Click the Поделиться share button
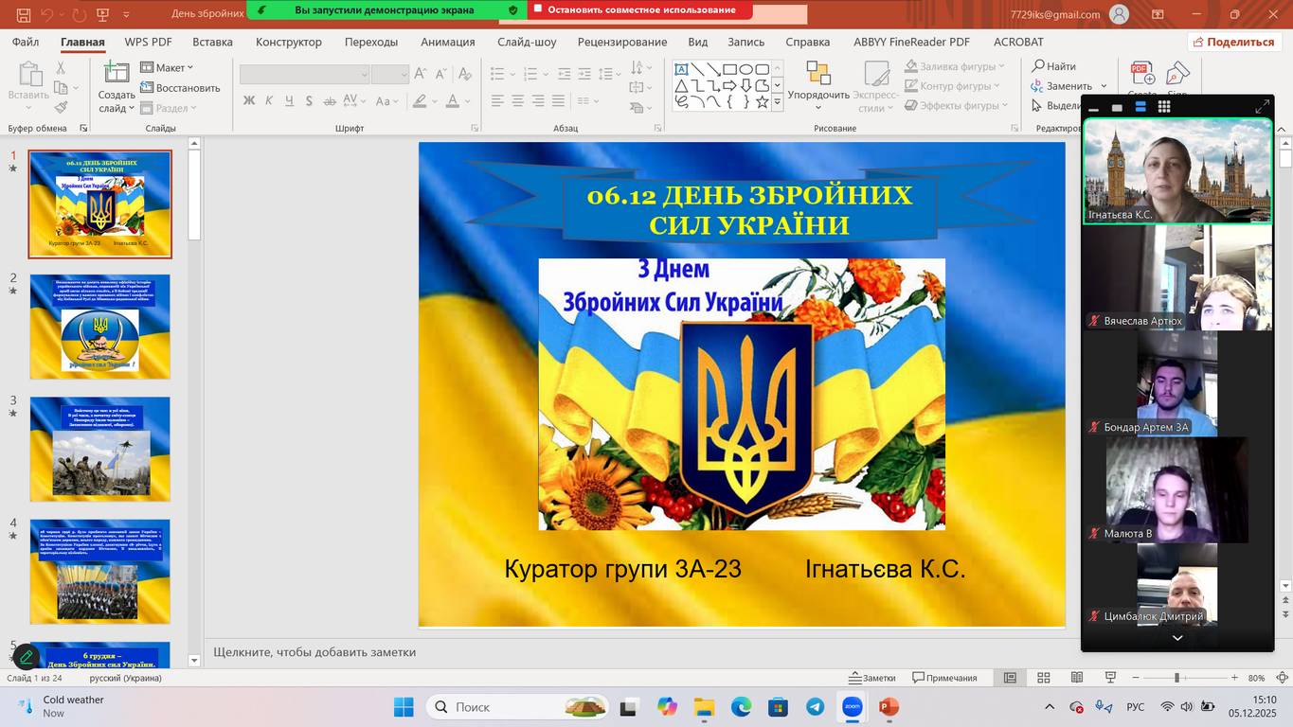This screenshot has width=1293, height=727. [x=1233, y=42]
